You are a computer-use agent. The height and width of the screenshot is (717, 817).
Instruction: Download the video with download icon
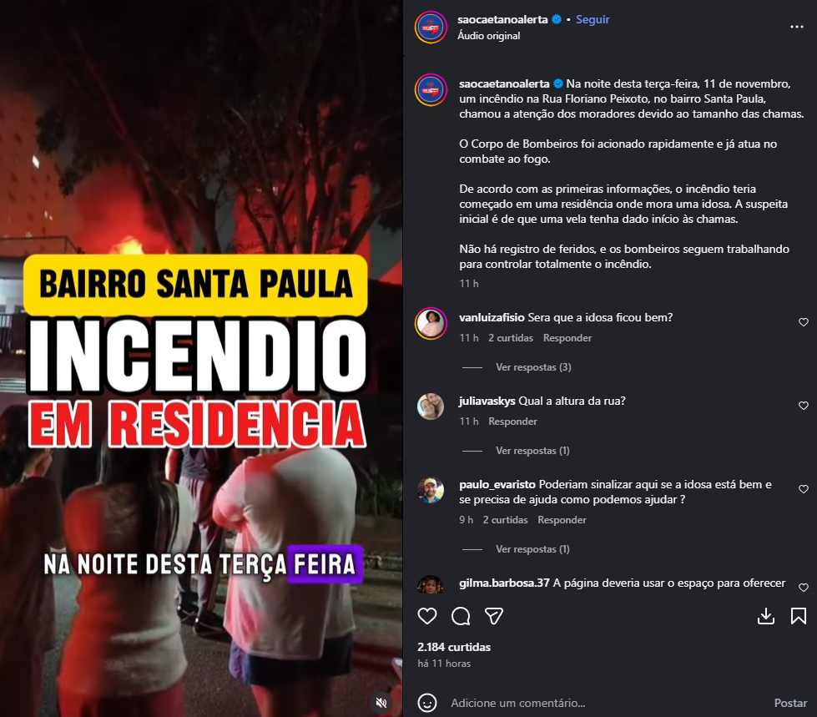pyautogui.click(x=765, y=617)
